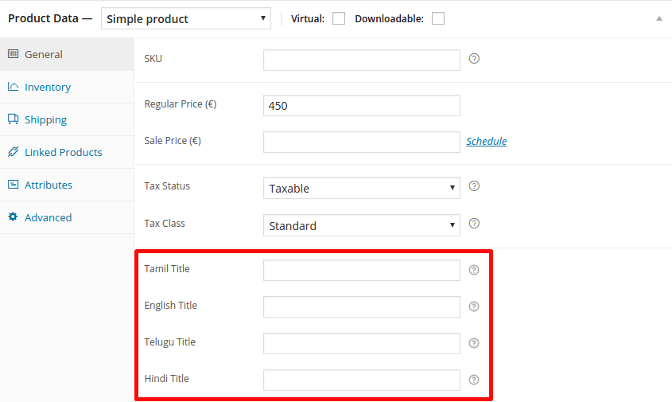The width and height of the screenshot is (672, 402).
Task: Click the Telugu Title help icon
Action: pyautogui.click(x=474, y=343)
